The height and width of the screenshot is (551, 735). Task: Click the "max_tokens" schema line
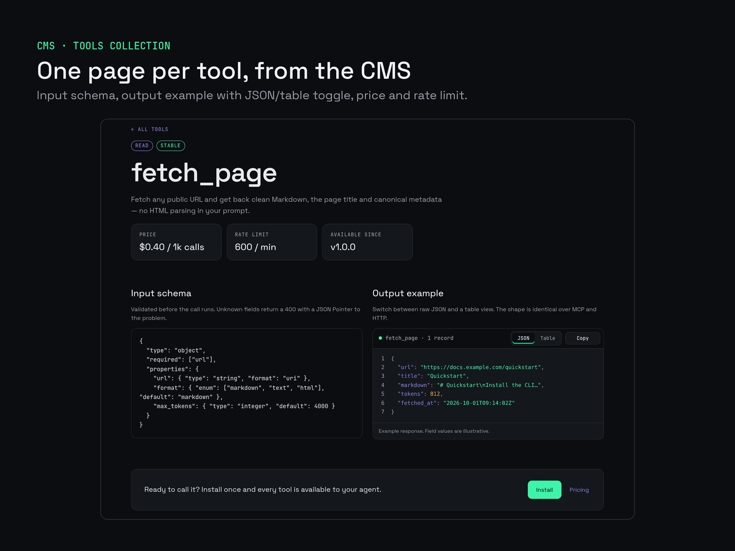point(244,406)
